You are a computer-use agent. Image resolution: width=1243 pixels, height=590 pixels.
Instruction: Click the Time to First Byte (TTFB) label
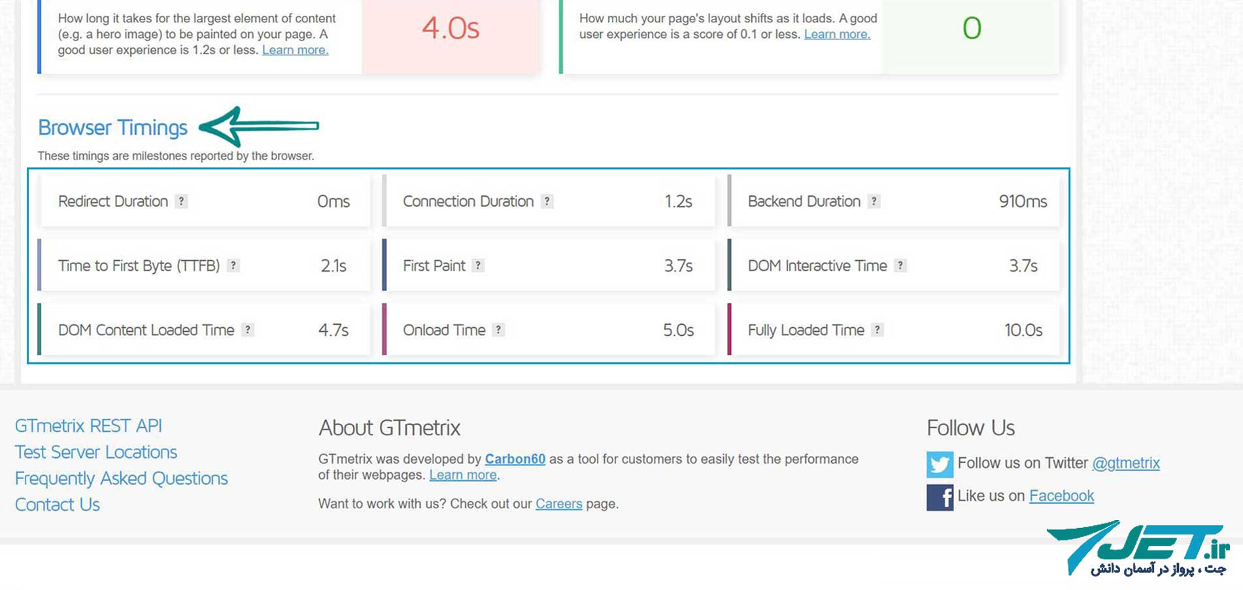139,265
